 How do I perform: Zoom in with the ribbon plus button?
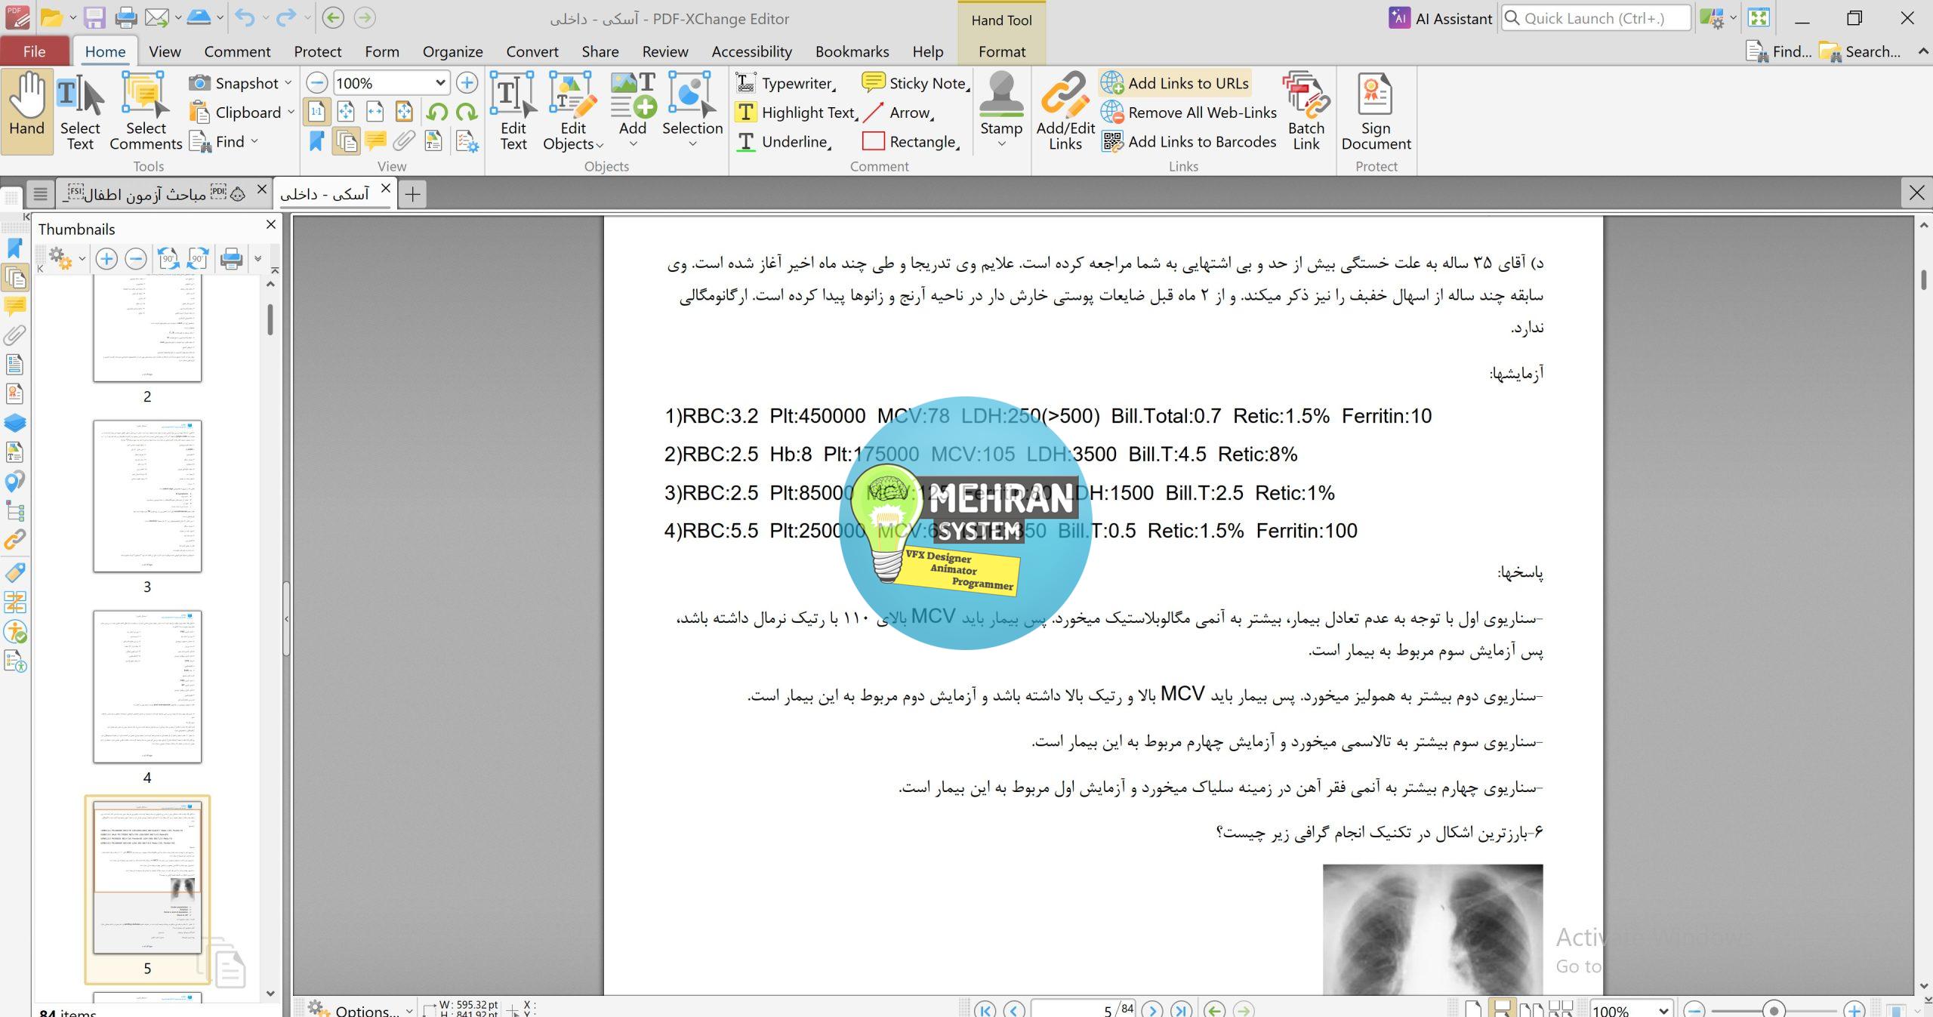[467, 83]
